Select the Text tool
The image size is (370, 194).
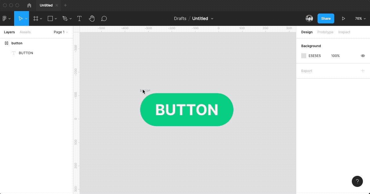[x=79, y=18]
